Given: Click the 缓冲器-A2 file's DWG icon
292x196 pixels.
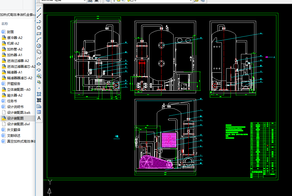Looking at the screenshot, I should (4, 38).
